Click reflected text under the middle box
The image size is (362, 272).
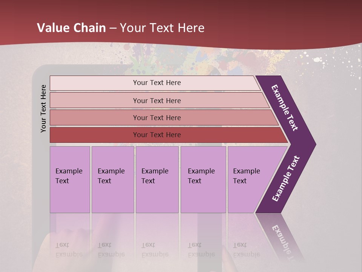[x=155, y=250]
